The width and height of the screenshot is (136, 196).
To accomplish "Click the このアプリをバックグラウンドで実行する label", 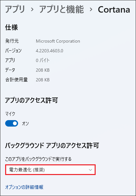I will (38, 159).
